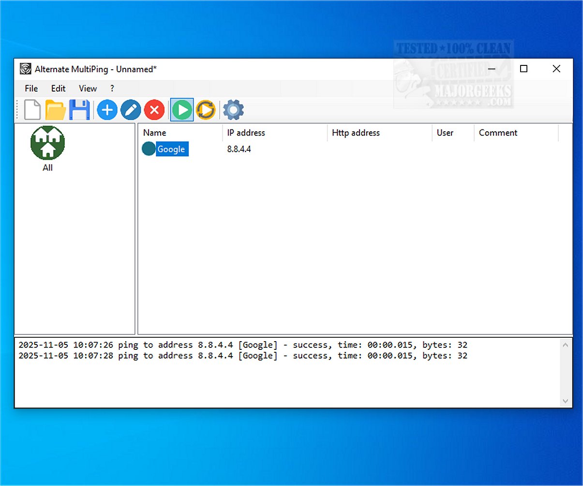
Task: Open a file using the yellow folder icon
Action: [56, 110]
